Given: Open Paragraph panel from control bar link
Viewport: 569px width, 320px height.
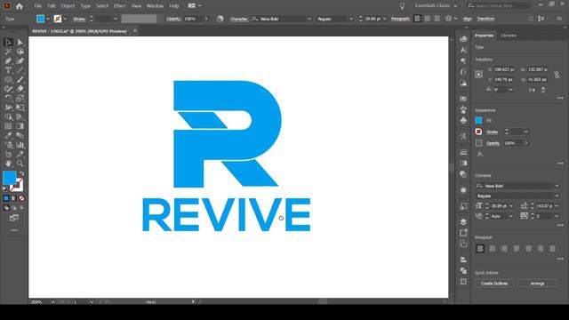Looking at the screenshot, I should [400, 19].
